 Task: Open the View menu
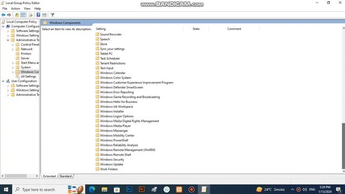coord(27,9)
